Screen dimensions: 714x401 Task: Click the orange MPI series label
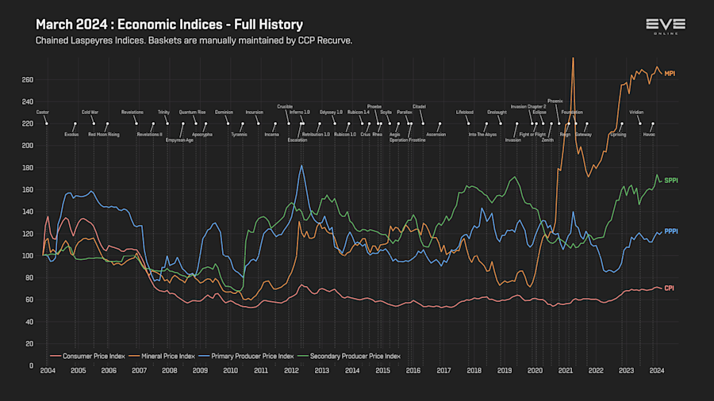pyautogui.click(x=670, y=74)
